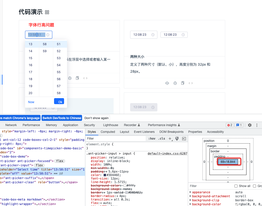Click the blue messages count badge

click(239, 125)
